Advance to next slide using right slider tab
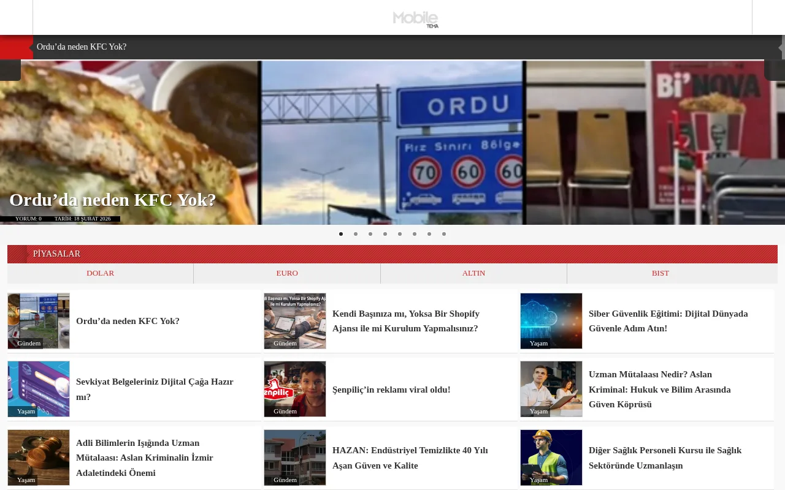Screen dimensions: 785x490 [x=774, y=70]
